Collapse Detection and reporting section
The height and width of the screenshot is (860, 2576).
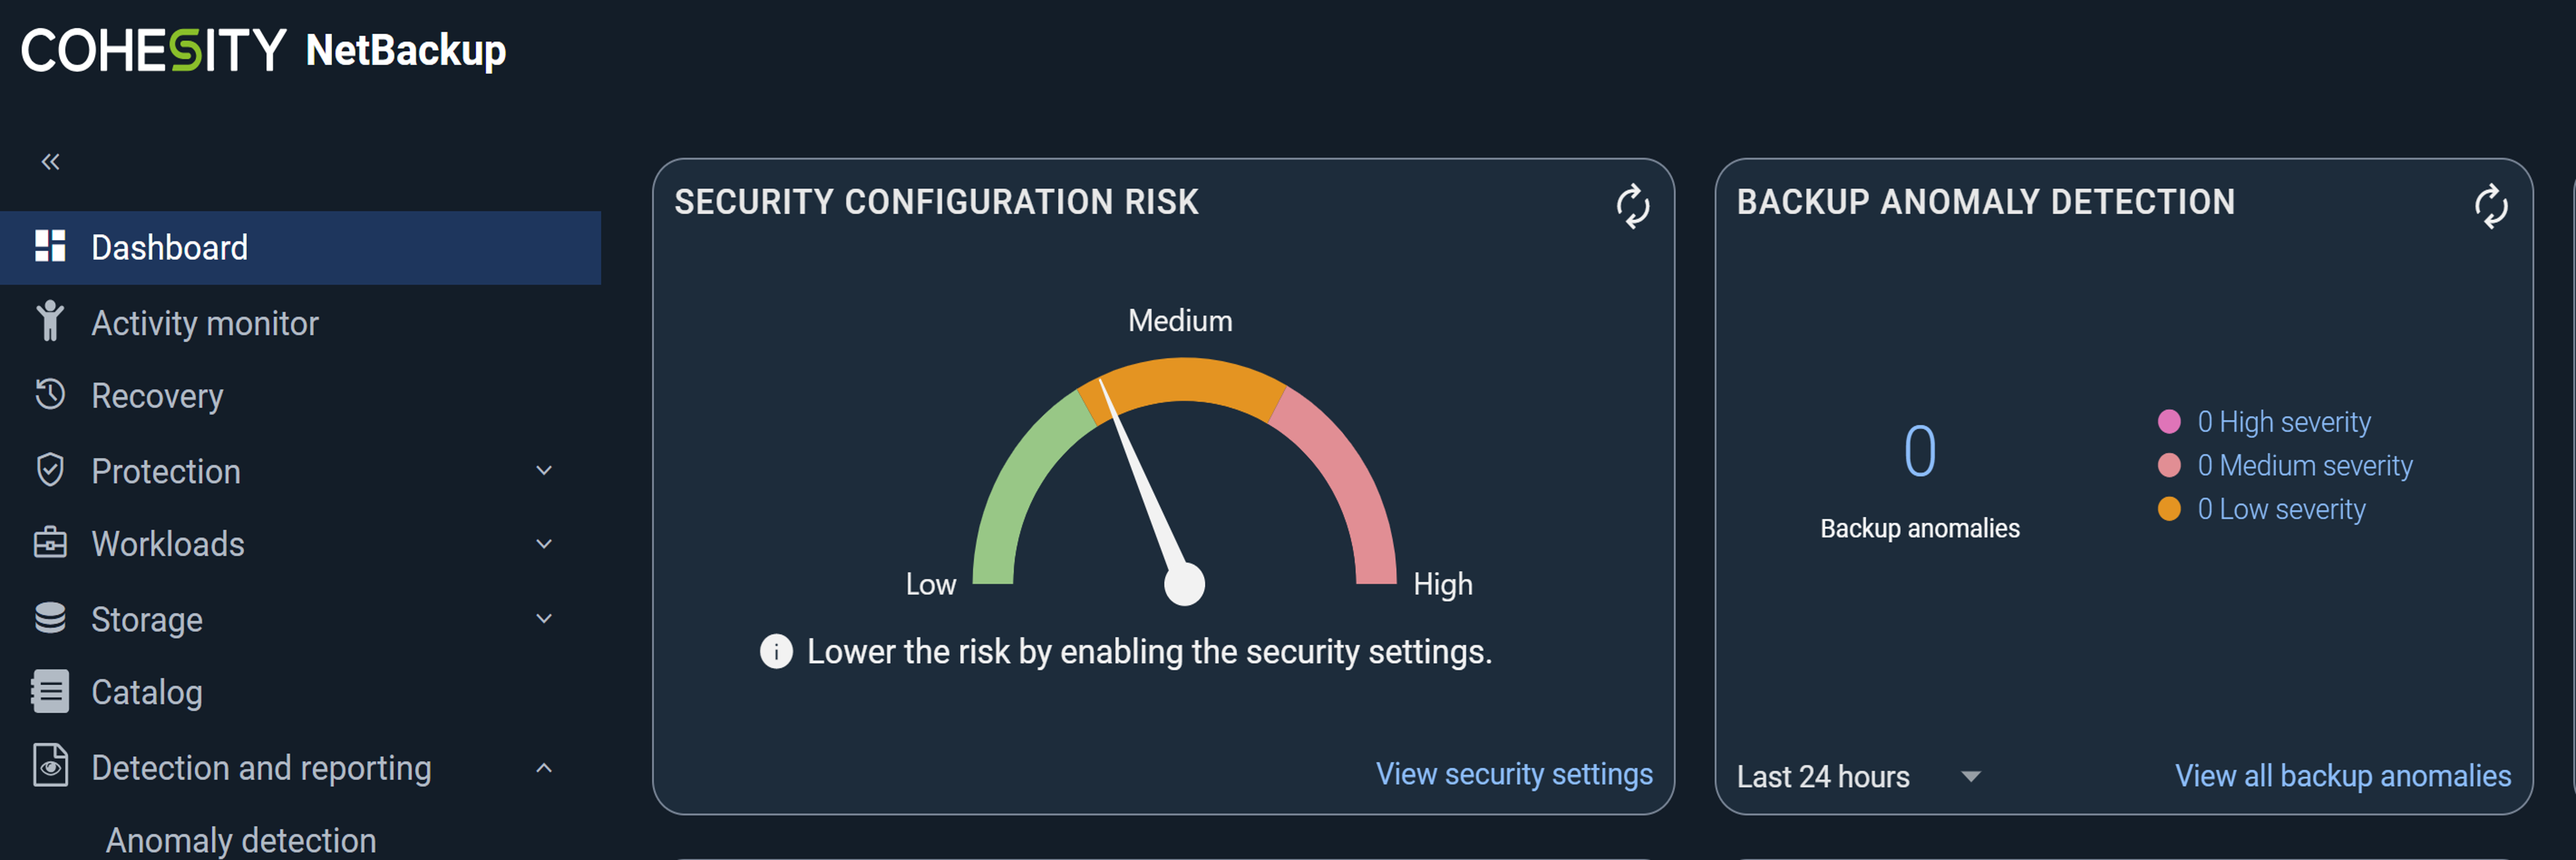tap(544, 768)
